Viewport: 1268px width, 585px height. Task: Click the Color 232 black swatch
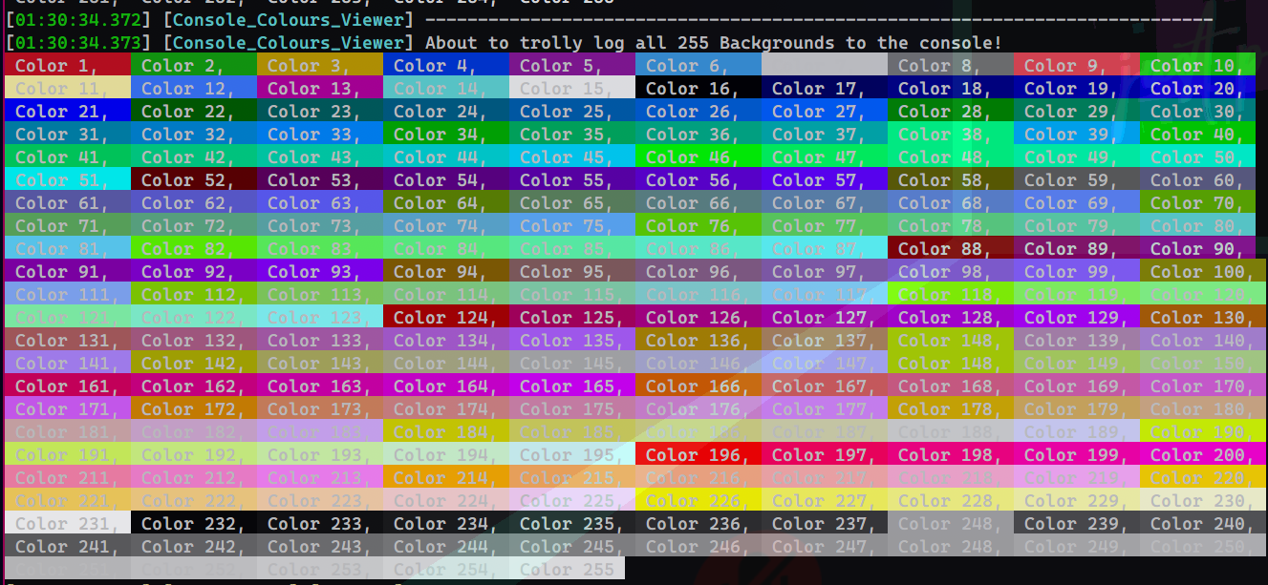tap(191, 523)
